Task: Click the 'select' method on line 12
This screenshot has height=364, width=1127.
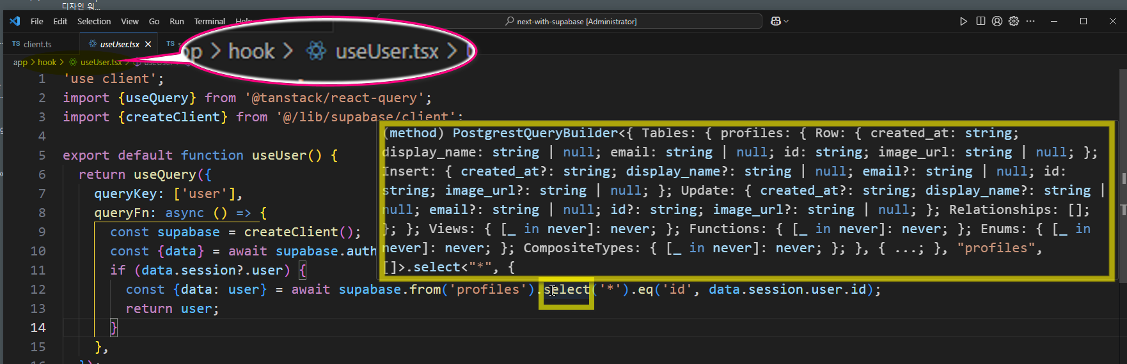Action: click(567, 289)
